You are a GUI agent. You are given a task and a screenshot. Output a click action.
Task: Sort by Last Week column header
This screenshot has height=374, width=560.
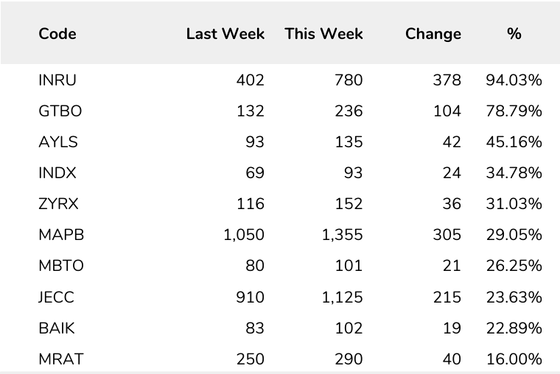[225, 34]
